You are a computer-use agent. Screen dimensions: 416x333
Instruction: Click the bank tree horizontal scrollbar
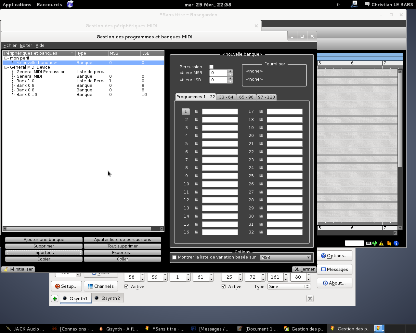tap(78, 229)
